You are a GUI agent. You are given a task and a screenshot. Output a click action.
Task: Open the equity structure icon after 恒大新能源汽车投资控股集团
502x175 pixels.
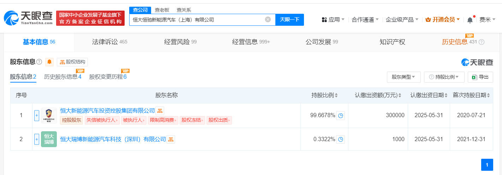pyautogui.click(x=160, y=111)
